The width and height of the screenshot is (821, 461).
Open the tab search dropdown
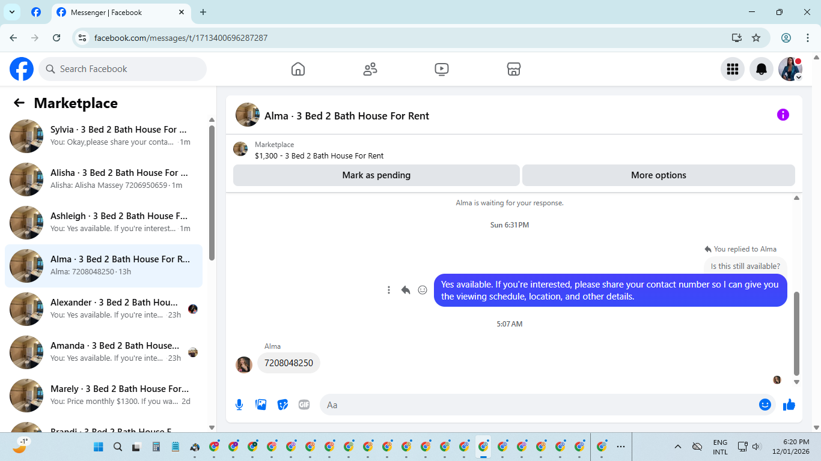pos(12,12)
